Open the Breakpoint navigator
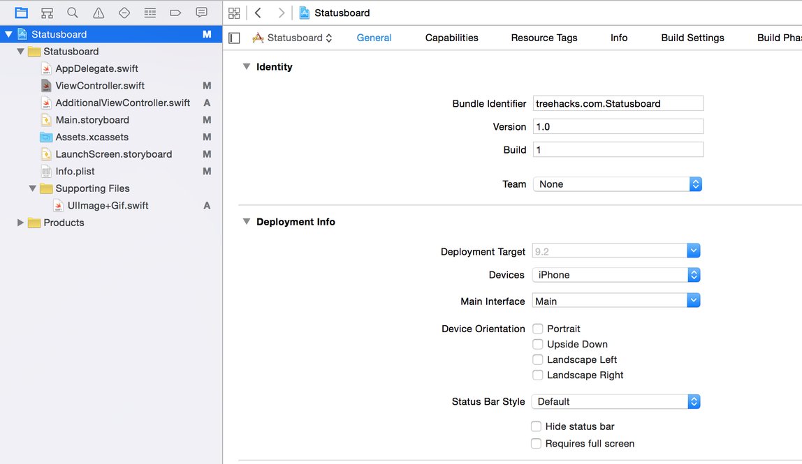 pyautogui.click(x=175, y=13)
